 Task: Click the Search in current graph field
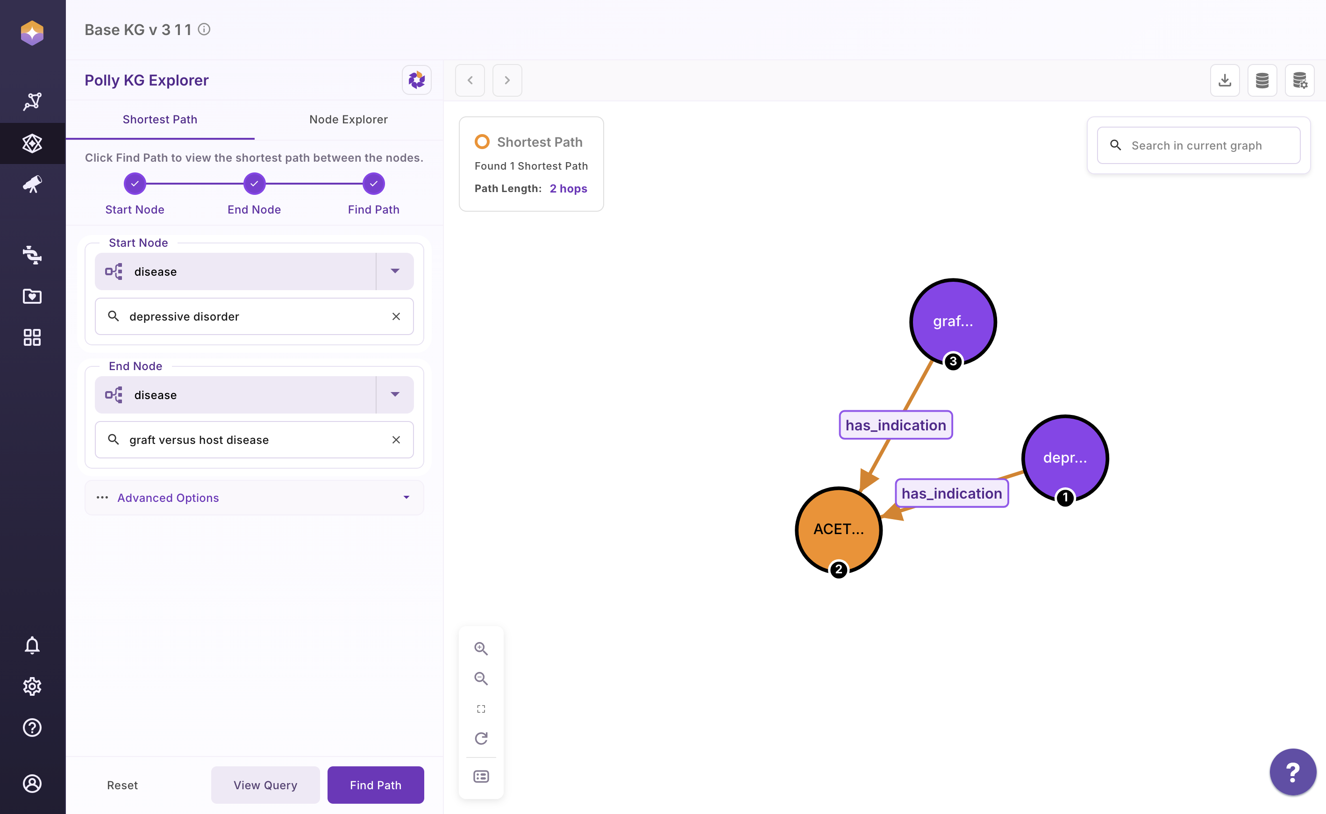point(1205,145)
